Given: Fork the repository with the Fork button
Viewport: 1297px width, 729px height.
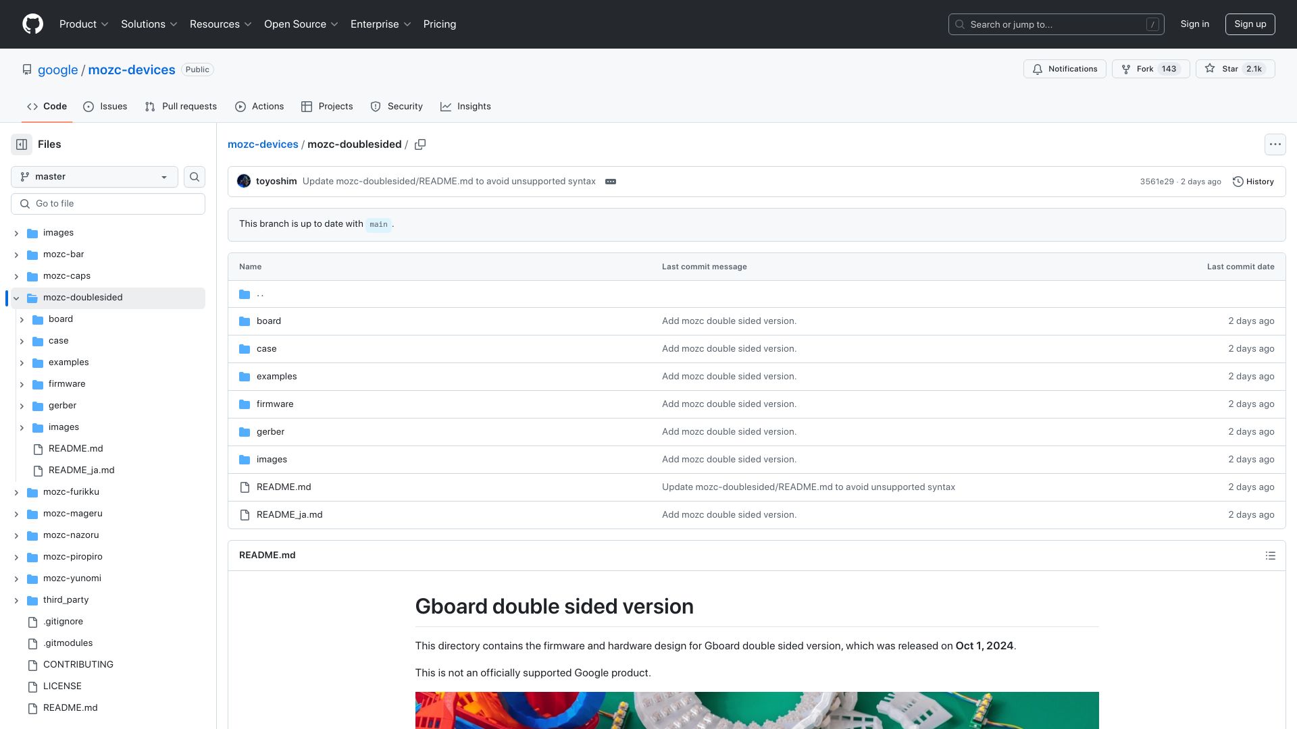Looking at the screenshot, I should click(1150, 69).
